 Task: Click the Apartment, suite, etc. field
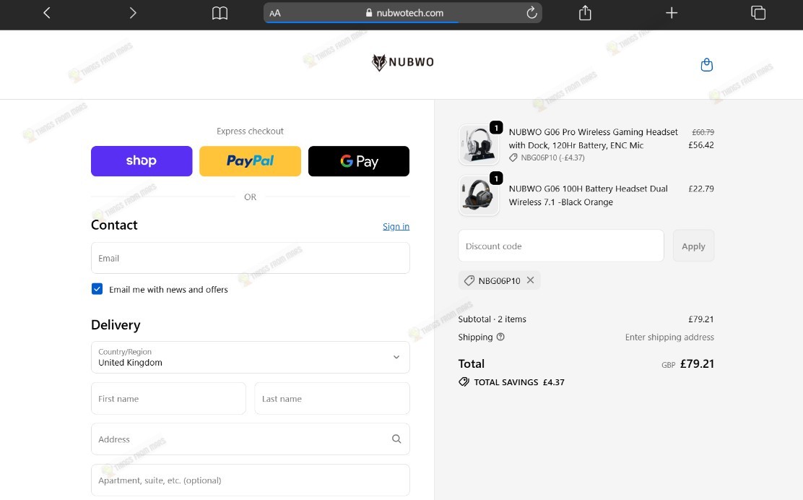click(x=250, y=480)
